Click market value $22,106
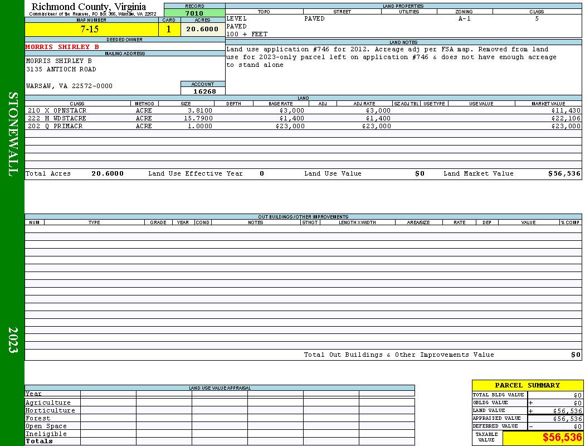The height and width of the screenshot is (446, 585). [566, 118]
